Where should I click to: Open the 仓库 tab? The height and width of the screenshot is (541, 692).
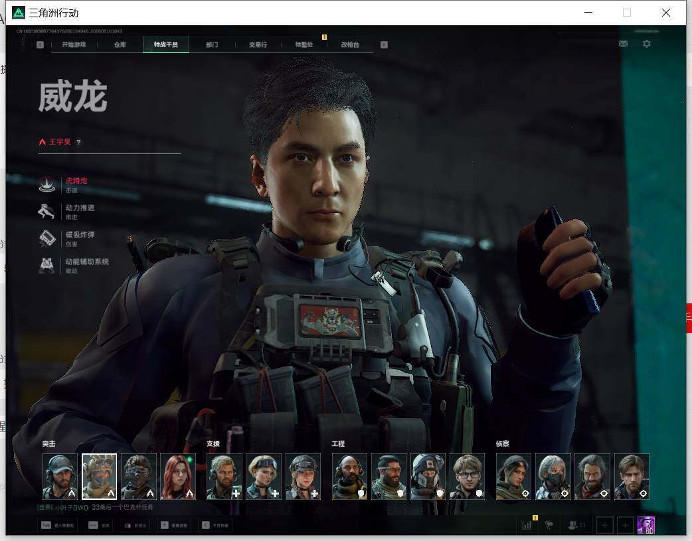click(120, 44)
